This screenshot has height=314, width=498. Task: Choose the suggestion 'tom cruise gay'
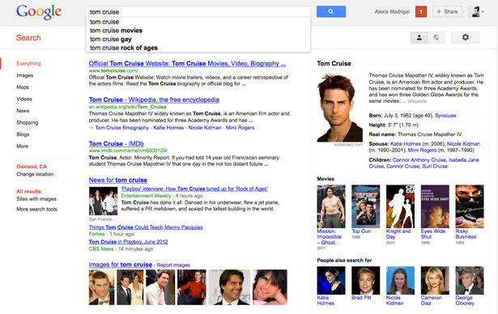198,39
